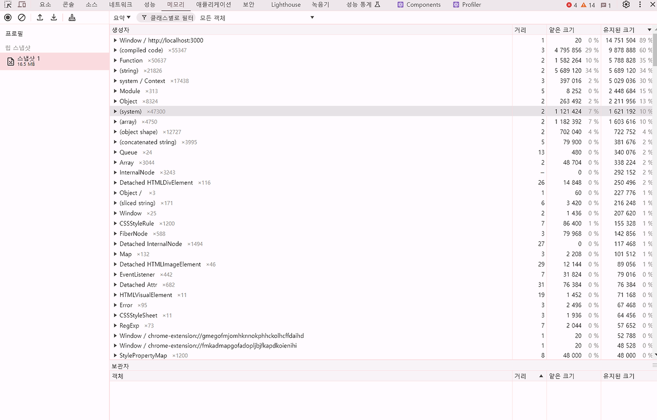This screenshot has height=420, width=657.
Task: Expand Detached HTMLDivElement row
Action: point(115,183)
